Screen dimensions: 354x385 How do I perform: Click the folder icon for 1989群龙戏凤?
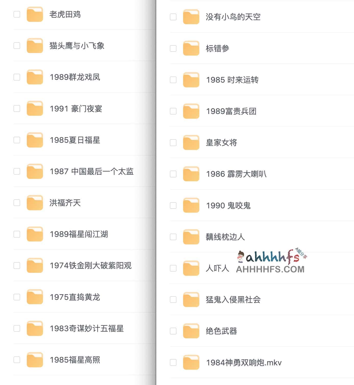35,77
